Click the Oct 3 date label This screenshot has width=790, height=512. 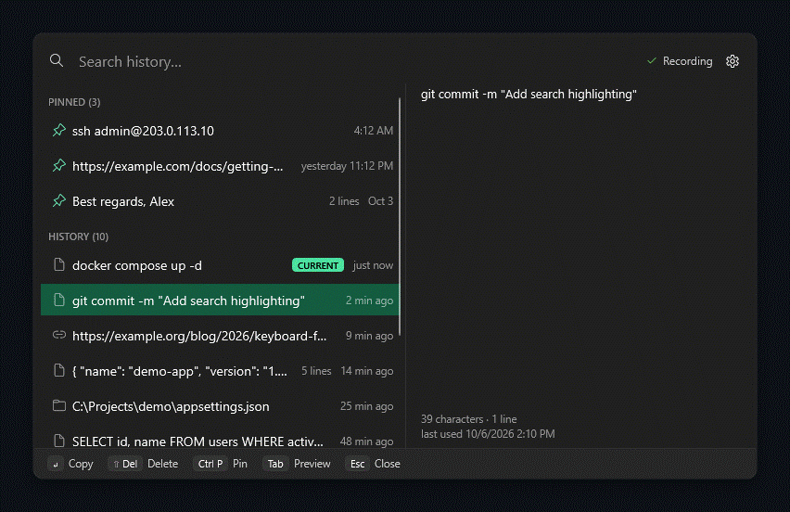pos(380,201)
